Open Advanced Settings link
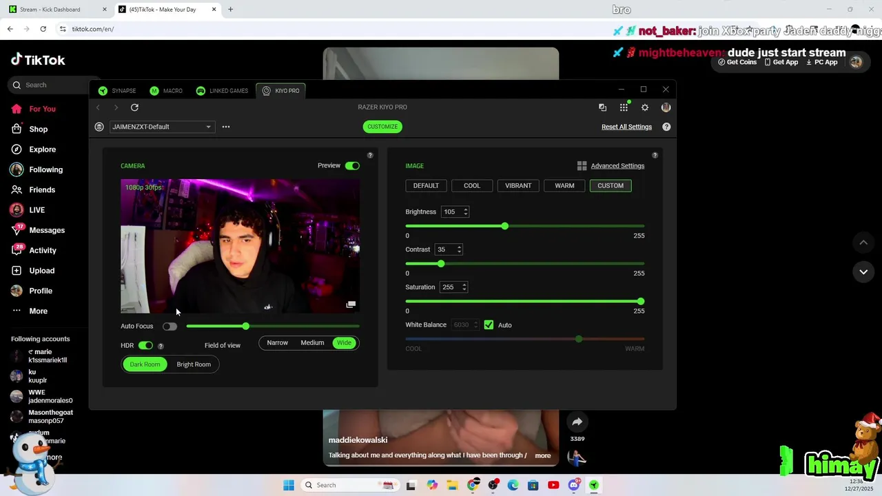This screenshot has width=882, height=496. tap(617, 166)
